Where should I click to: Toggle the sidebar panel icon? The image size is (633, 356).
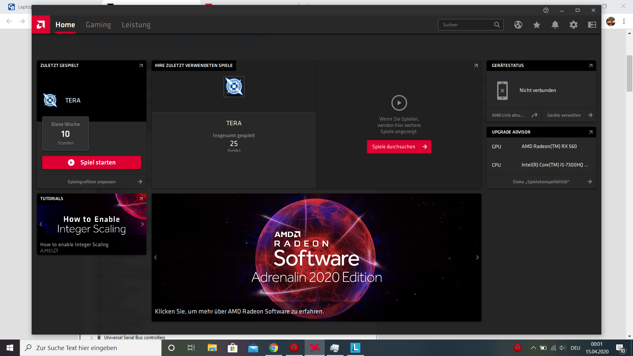pyautogui.click(x=592, y=25)
